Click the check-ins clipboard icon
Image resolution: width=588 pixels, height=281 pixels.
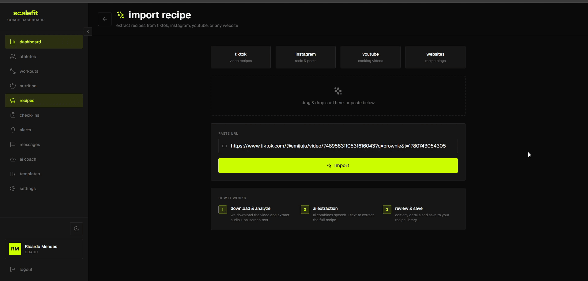13,115
